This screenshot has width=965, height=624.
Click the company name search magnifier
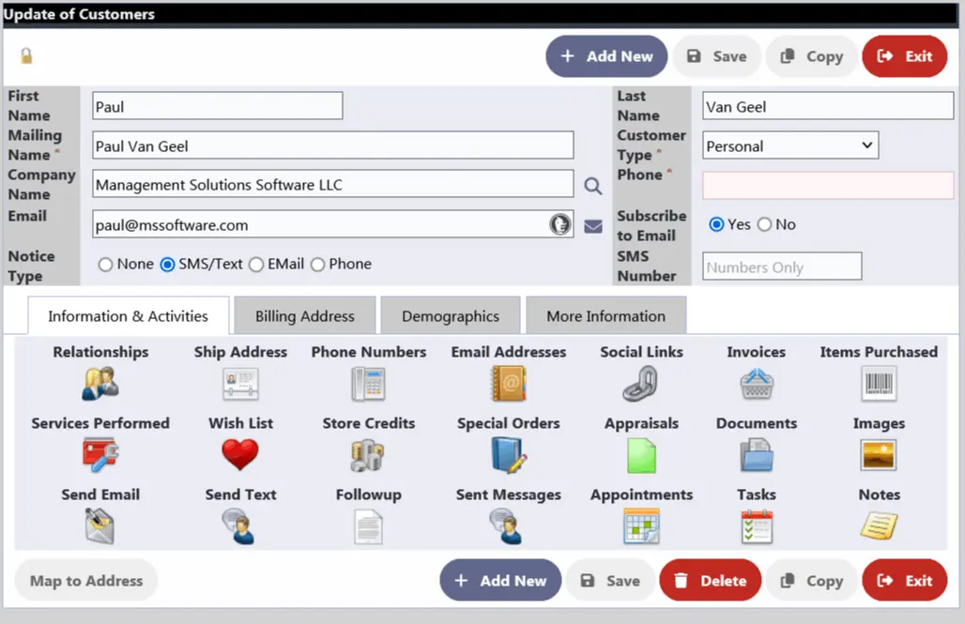click(x=592, y=185)
